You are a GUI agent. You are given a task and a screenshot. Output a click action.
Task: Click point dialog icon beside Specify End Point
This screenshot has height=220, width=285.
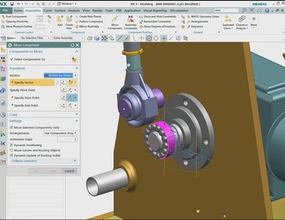63,105
